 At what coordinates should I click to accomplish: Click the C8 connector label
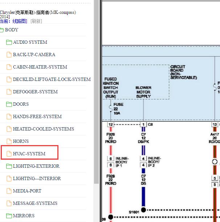(150, 124)
